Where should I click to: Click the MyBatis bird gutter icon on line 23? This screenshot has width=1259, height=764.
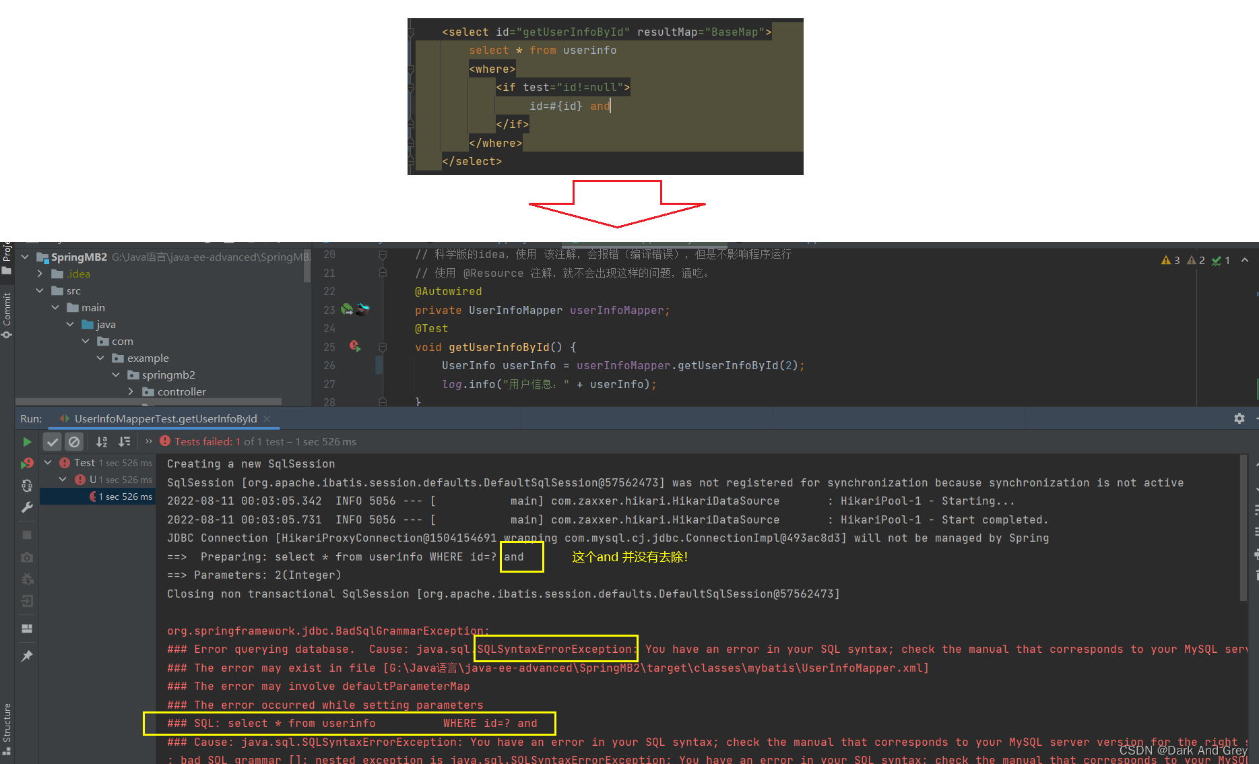pos(363,309)
